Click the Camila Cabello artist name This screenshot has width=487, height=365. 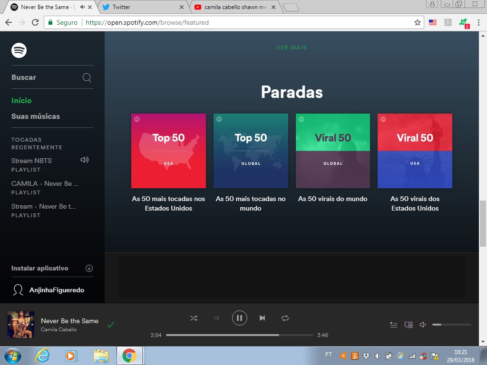58,330
